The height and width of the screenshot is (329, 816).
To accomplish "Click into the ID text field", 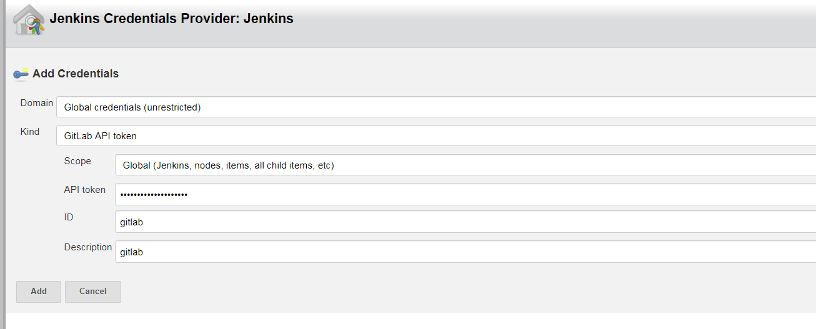I will [x=465, y=222].
